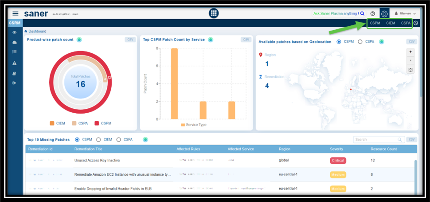Zoom in on the map
The image size is (430, 202).
tap(410, 52)
